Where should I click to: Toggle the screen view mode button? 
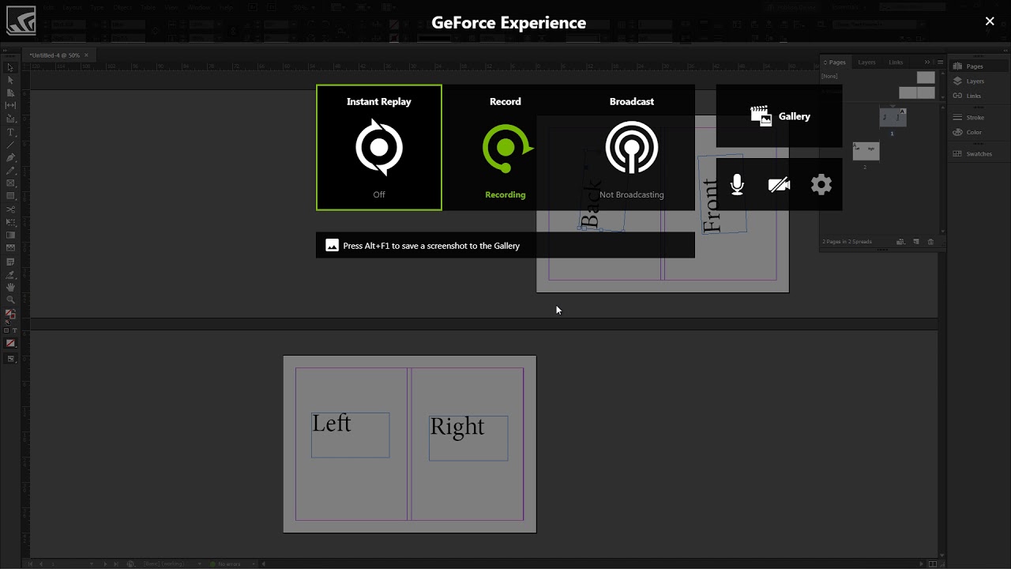[10, 359]
